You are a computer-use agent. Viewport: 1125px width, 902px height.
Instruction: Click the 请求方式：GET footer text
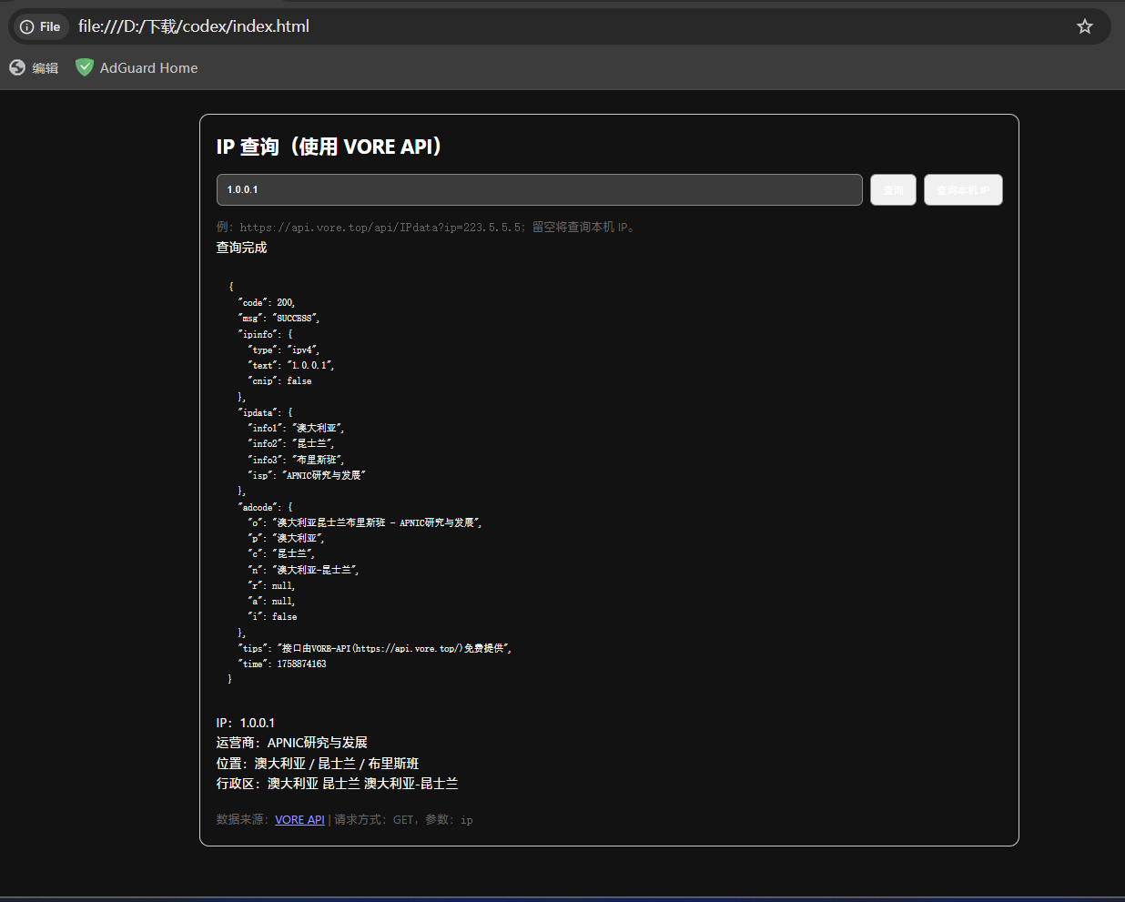[x=374, y=819]
